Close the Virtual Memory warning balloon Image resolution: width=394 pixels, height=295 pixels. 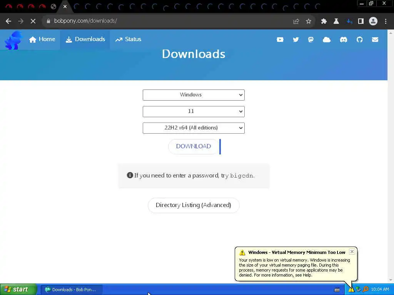(352, 252)
